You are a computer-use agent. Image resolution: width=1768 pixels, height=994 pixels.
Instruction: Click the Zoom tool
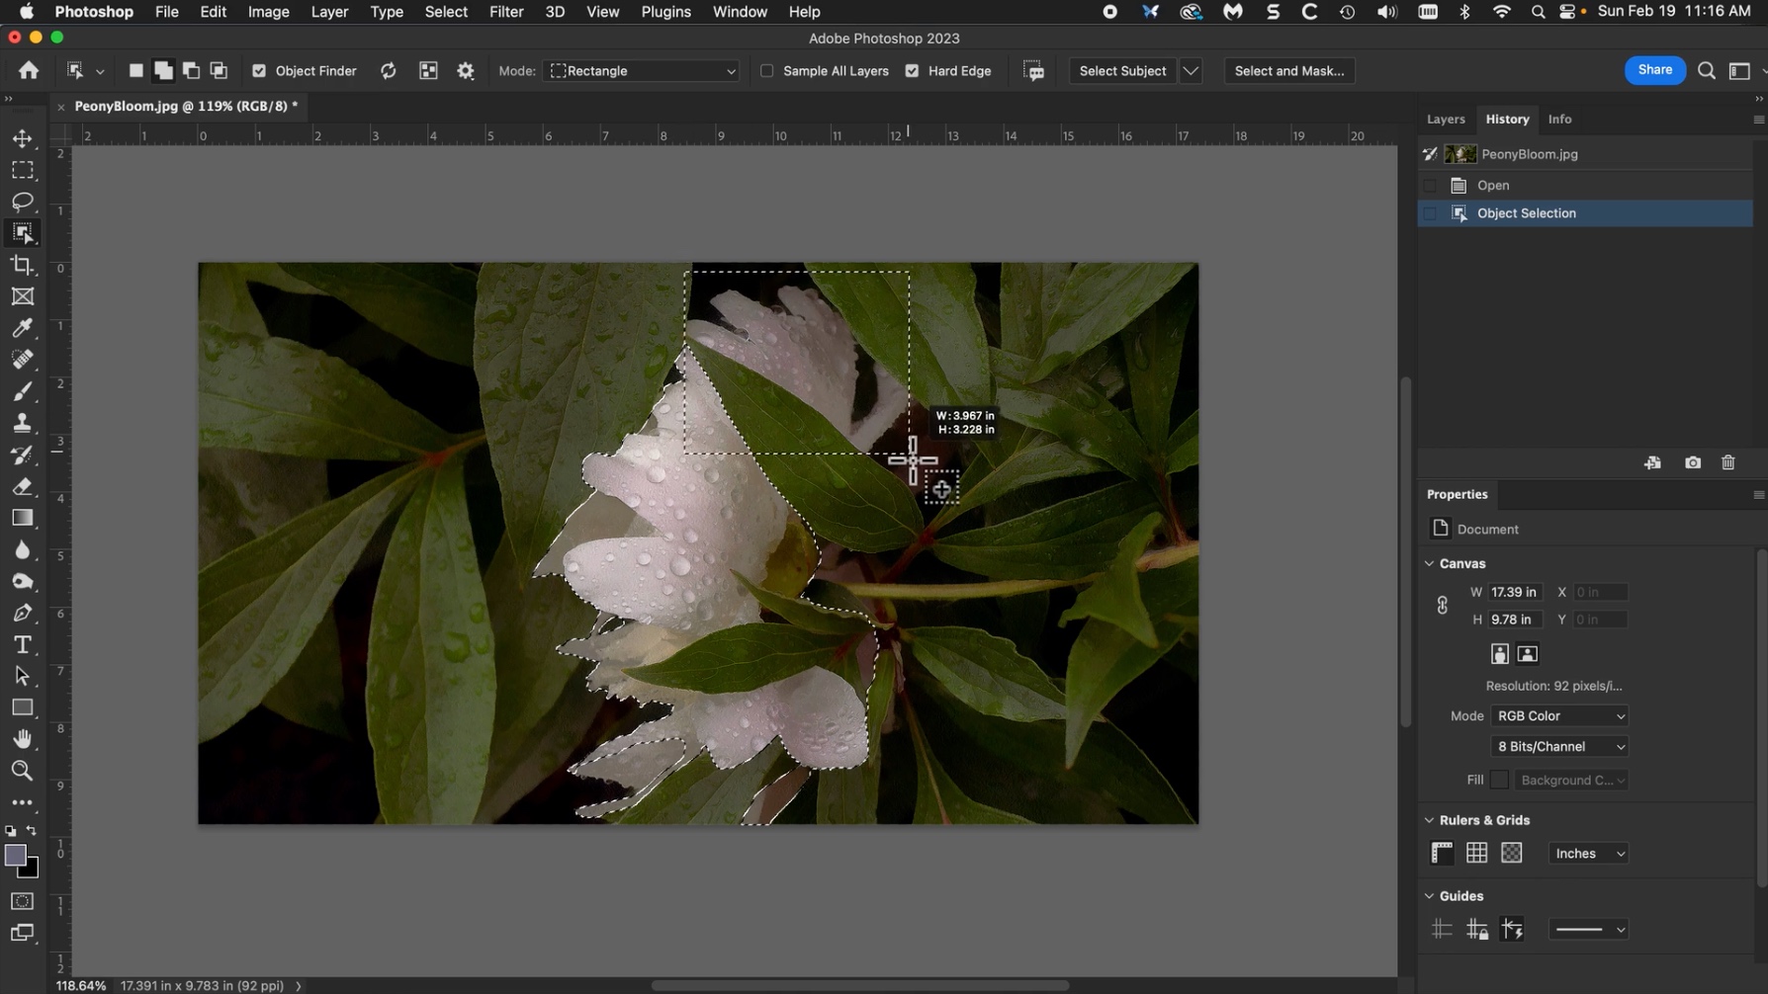pyautogui.click(x=22, y=771)
